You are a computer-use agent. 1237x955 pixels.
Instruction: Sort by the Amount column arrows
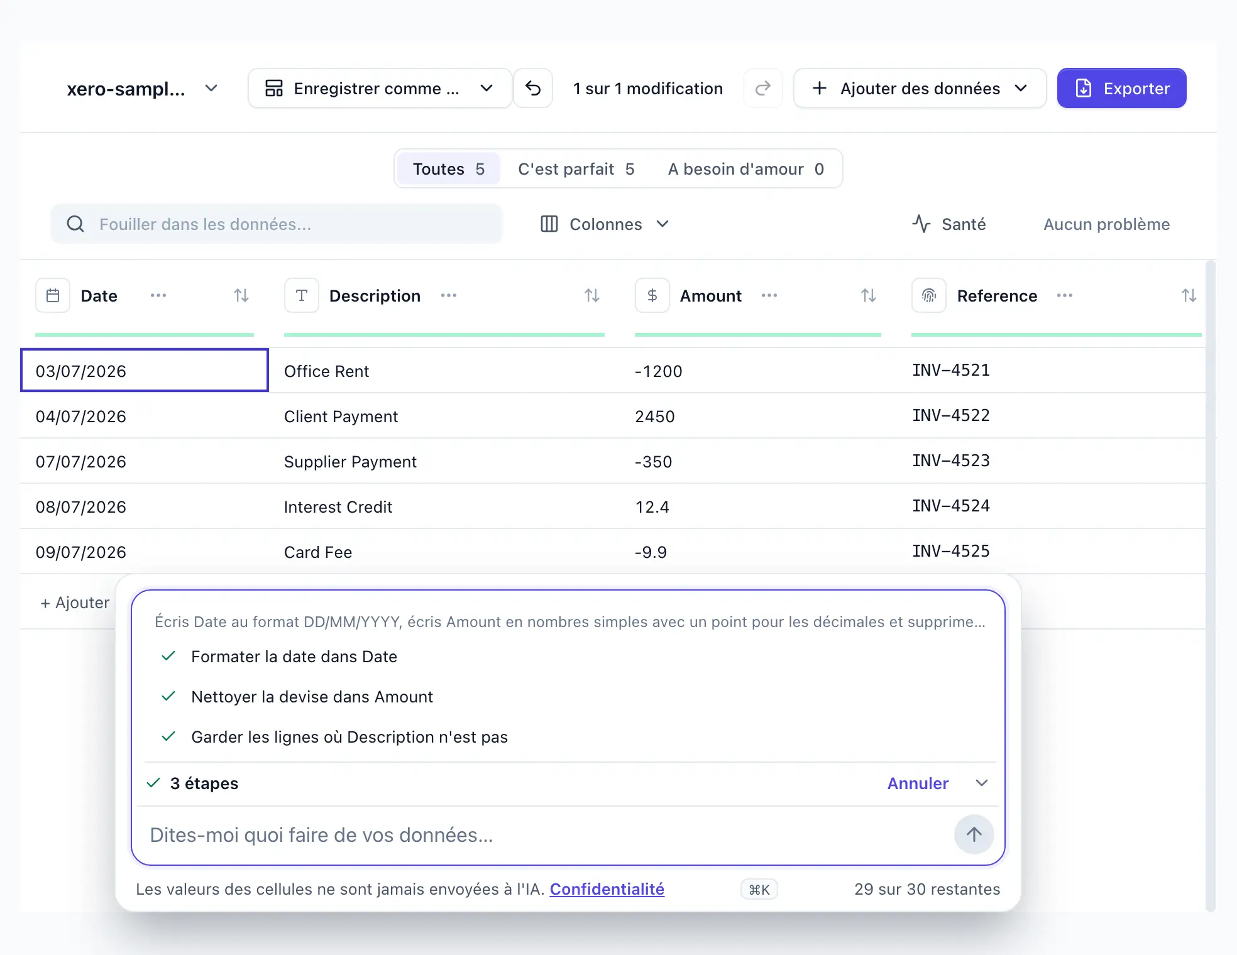869,295
